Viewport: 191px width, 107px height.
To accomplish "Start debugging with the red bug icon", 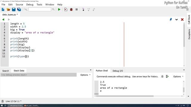I will tap(71, 10).
